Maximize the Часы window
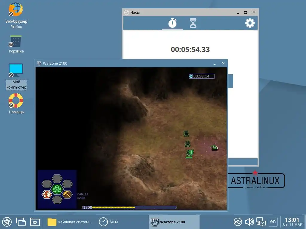 246,12
